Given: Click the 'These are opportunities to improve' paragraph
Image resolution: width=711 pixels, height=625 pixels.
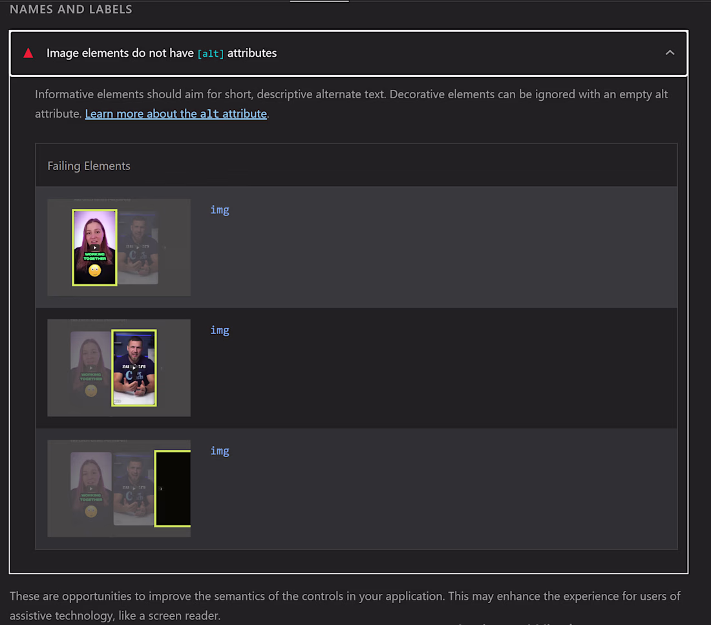Looking at the screenshot, I should click(345, 606).
